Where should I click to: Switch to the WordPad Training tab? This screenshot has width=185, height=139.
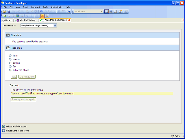click(26, 20)
